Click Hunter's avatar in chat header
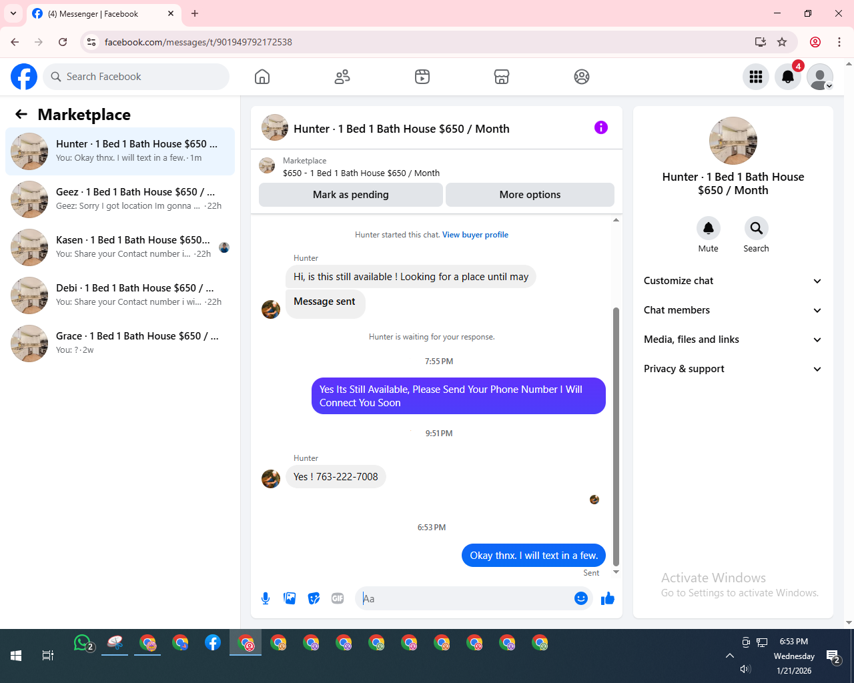 click(x=275, y=127)
